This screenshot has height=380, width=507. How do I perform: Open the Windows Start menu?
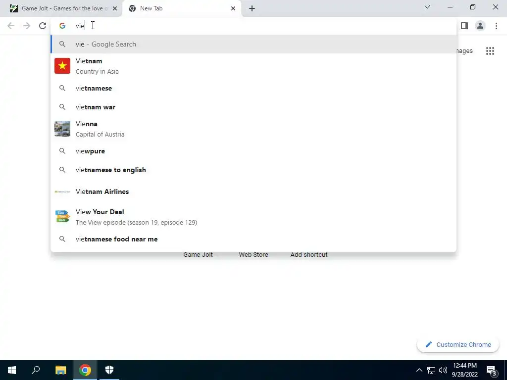click(12, 370)
